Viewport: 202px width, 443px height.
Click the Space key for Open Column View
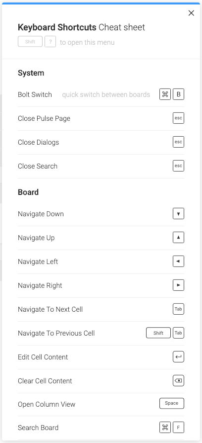[172, 403]
